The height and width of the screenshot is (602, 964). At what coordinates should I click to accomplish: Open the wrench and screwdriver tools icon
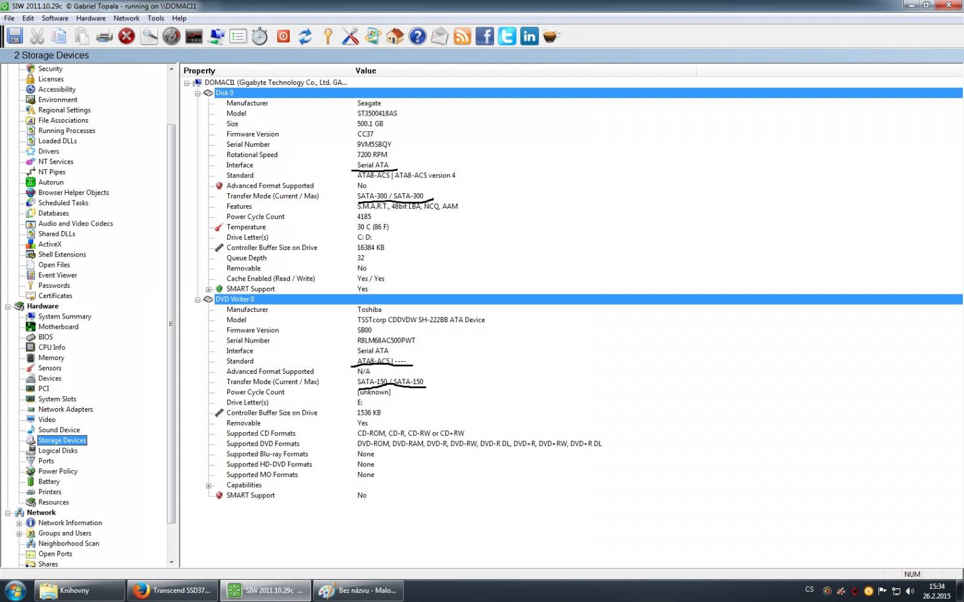(350, 36)
